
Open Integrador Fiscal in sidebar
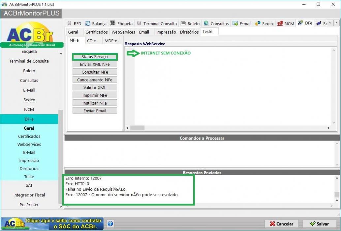[29, 195]
